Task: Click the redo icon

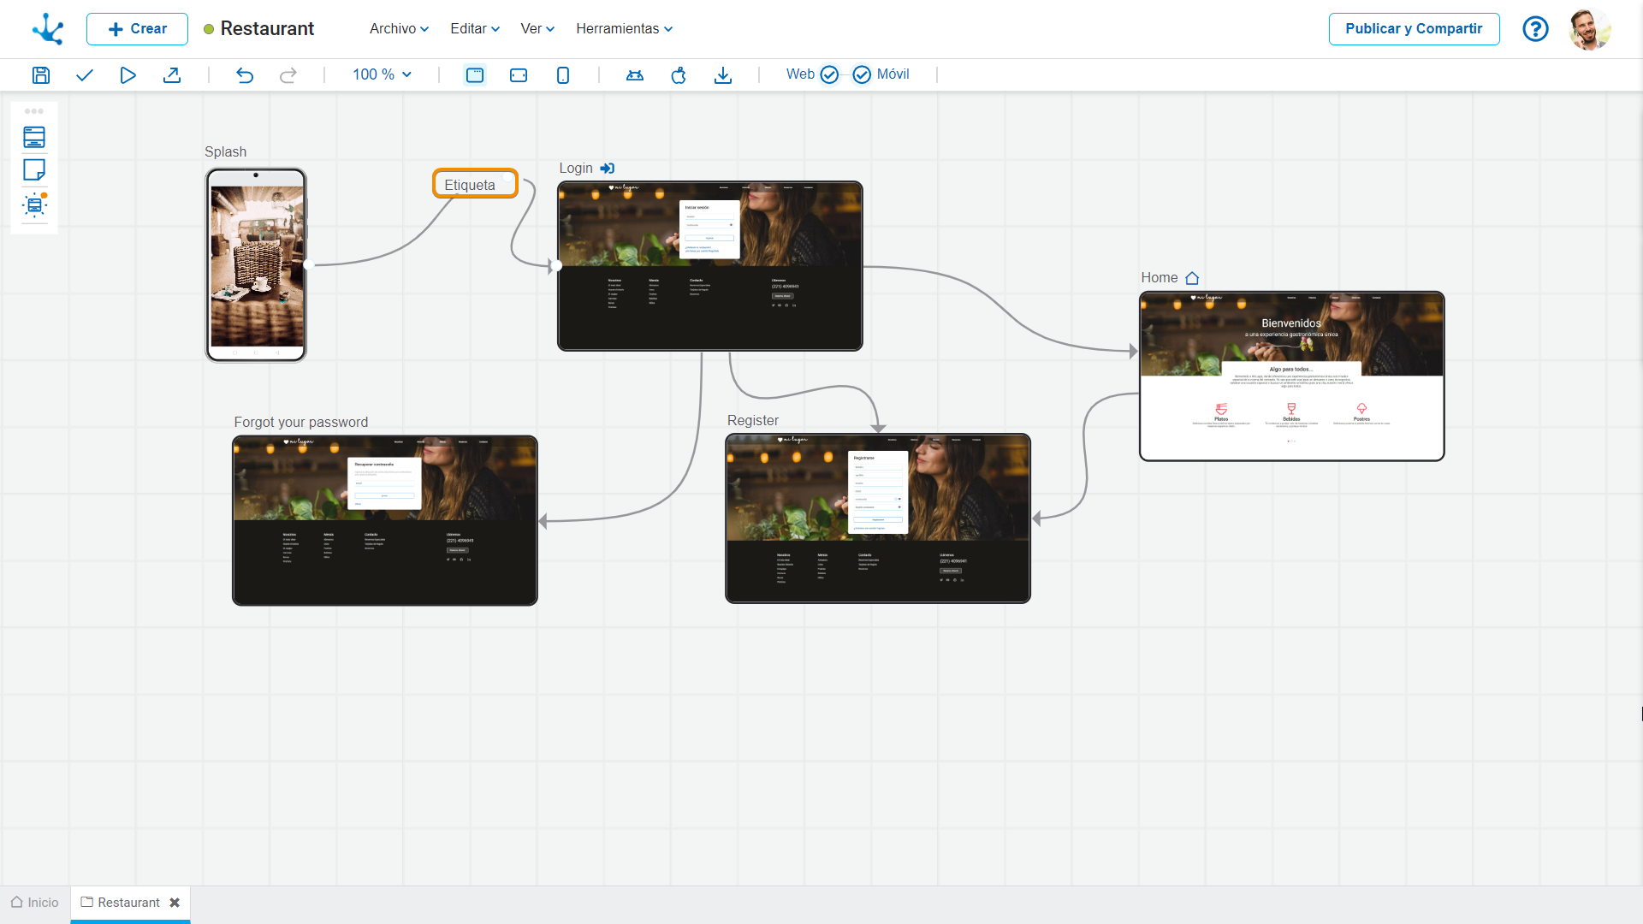Action: 288,74
